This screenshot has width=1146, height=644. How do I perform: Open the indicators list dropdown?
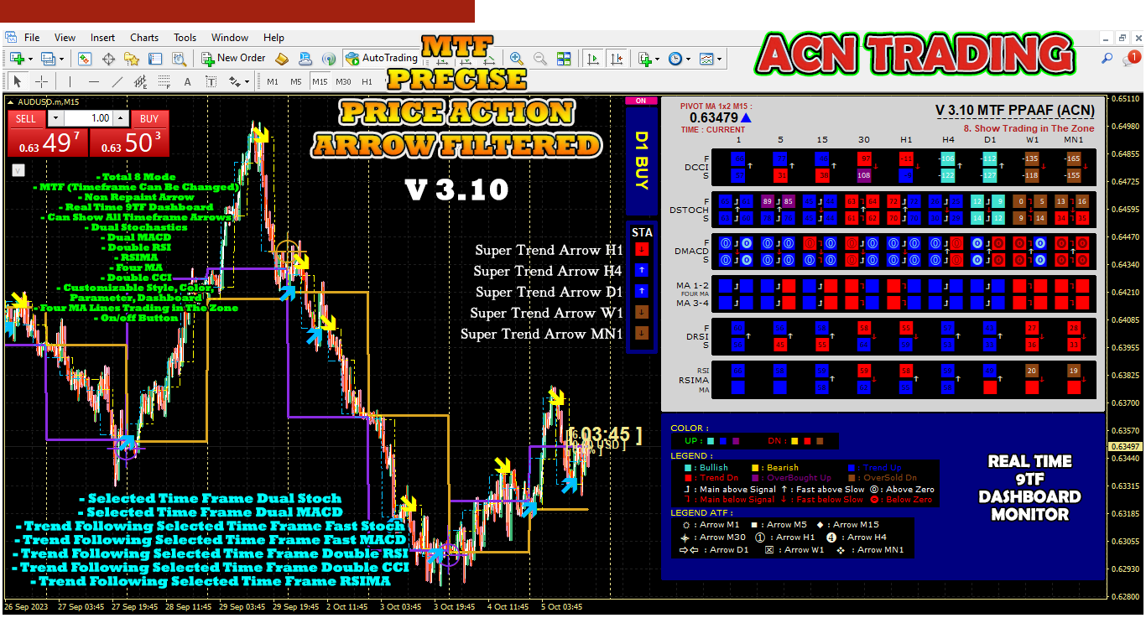point(656,59)
